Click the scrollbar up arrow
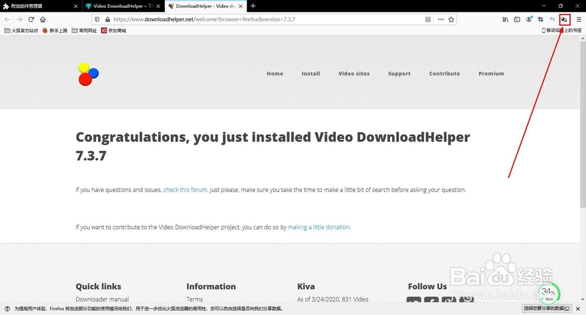Viewport: 586px width, 315px height. (582, 38)
